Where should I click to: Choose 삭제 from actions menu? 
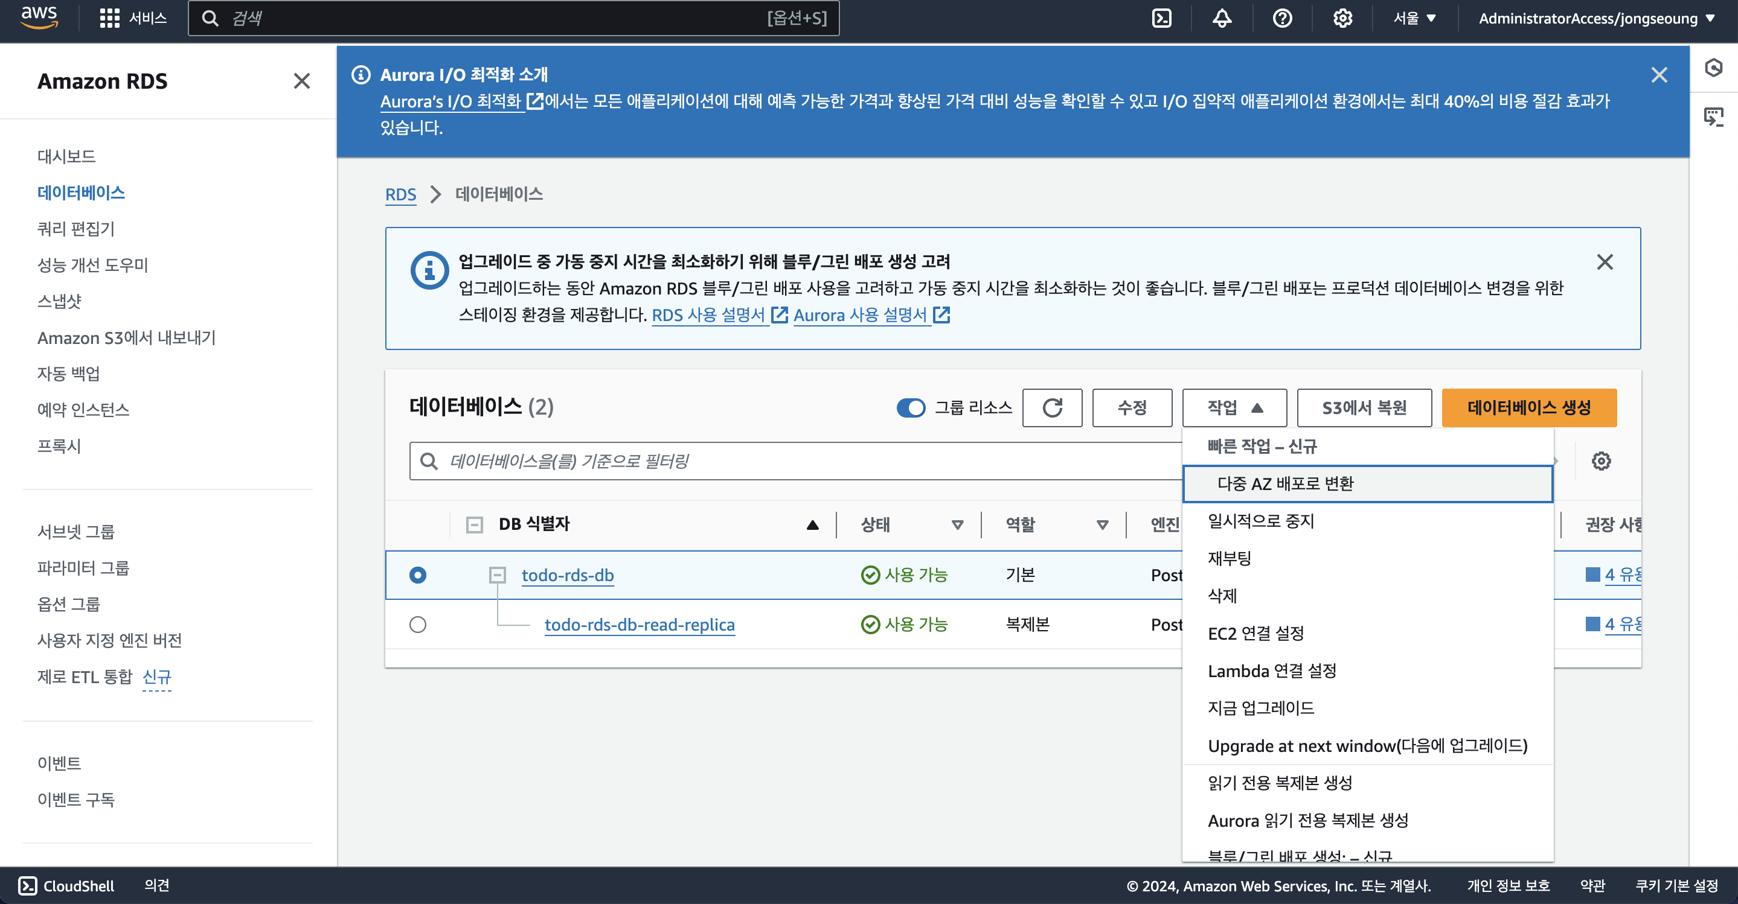1368,596
